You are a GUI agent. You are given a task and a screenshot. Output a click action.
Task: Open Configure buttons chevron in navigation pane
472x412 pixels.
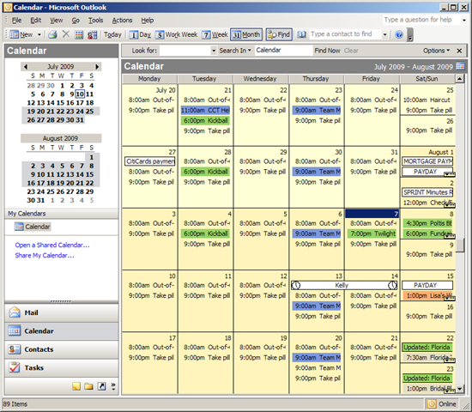(113, 386)
